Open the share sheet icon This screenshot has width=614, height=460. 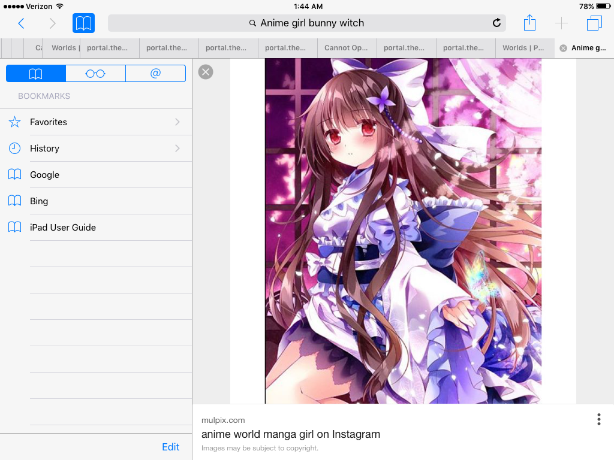(x=529, y=22)
